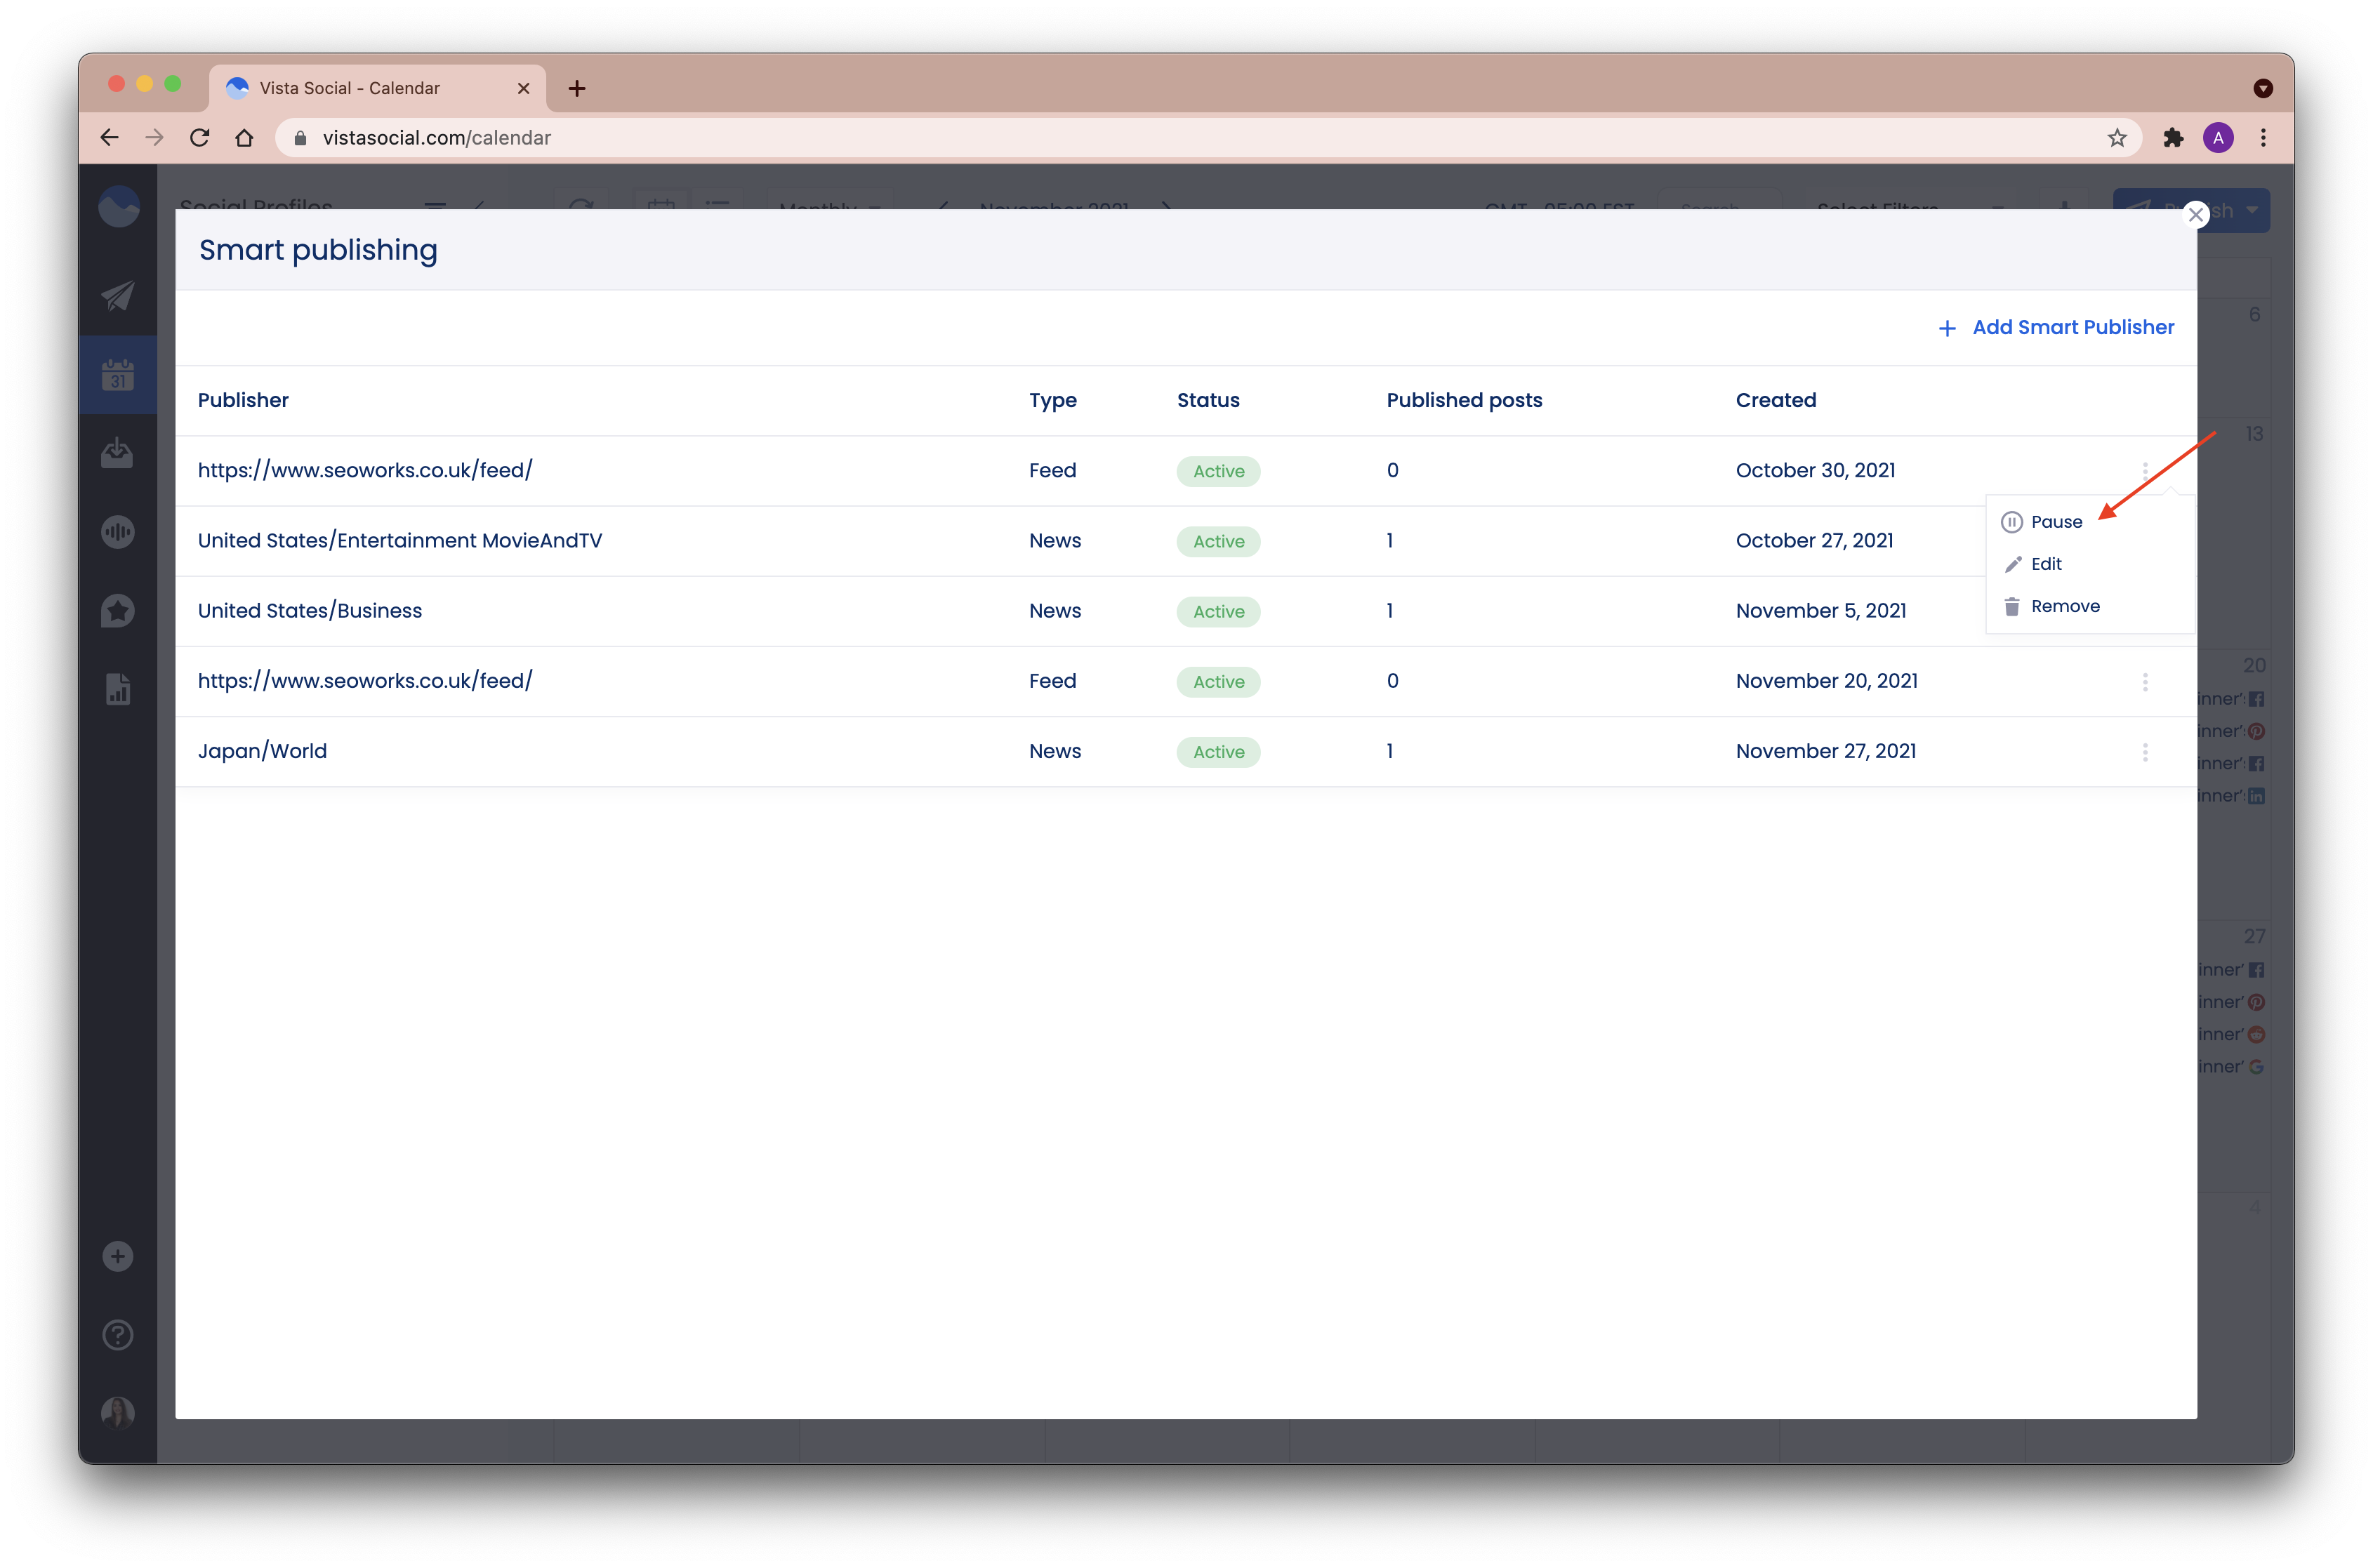The height and width of the screenshot is (1568, 2373).
Task: Close the Vista Social - Calendar tab
Action: pyautogui.click(x=523, y=88)
